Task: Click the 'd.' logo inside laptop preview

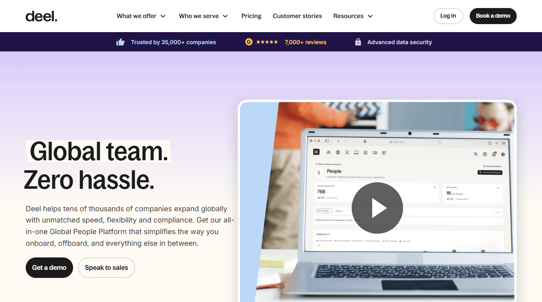Action: pos(316,152)
